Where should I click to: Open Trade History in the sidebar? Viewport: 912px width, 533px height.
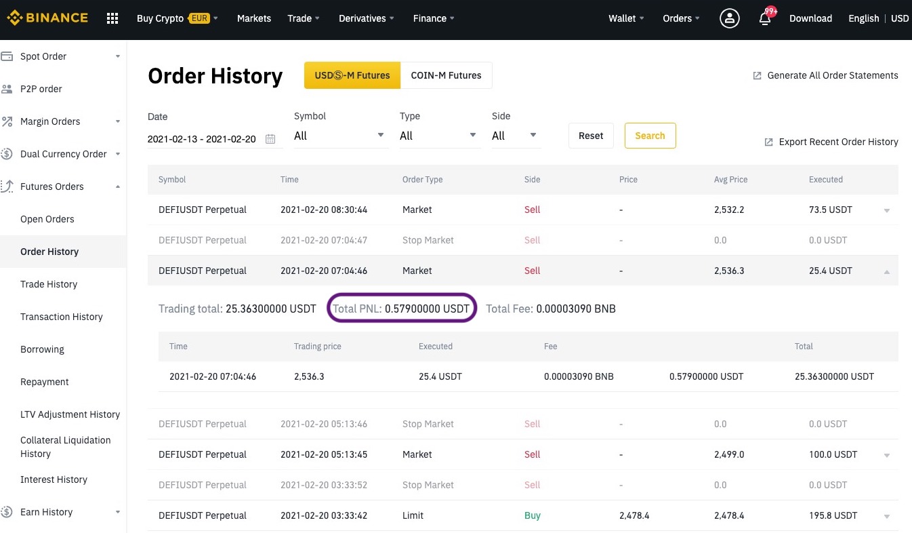point(49,284)
